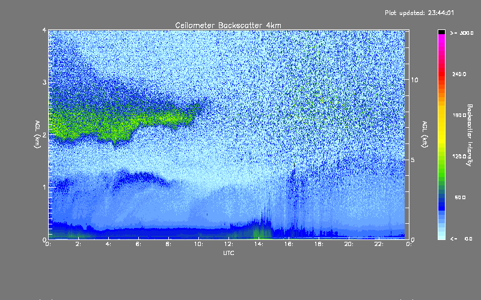Viewport: 481px width, 300px height.
Task: Click the 2 tick on AGL (km) axis
Action: point(44,134)
